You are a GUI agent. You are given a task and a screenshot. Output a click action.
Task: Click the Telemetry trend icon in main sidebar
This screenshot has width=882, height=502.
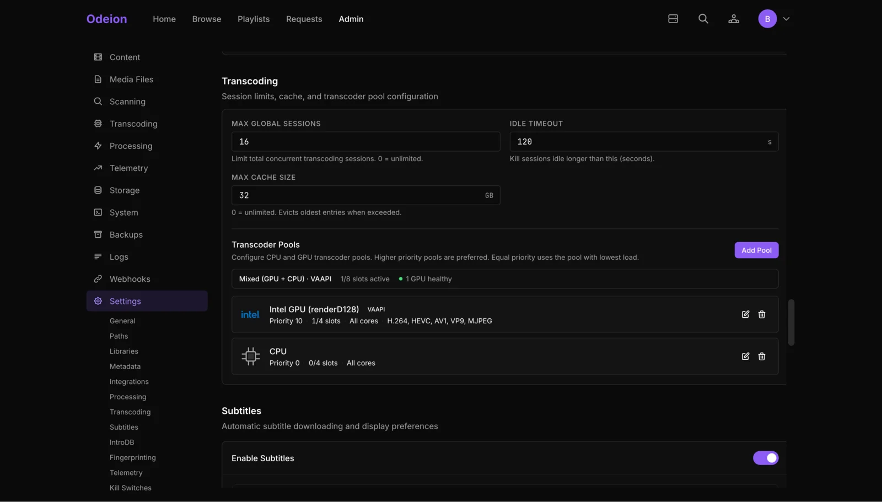[98, 168]
